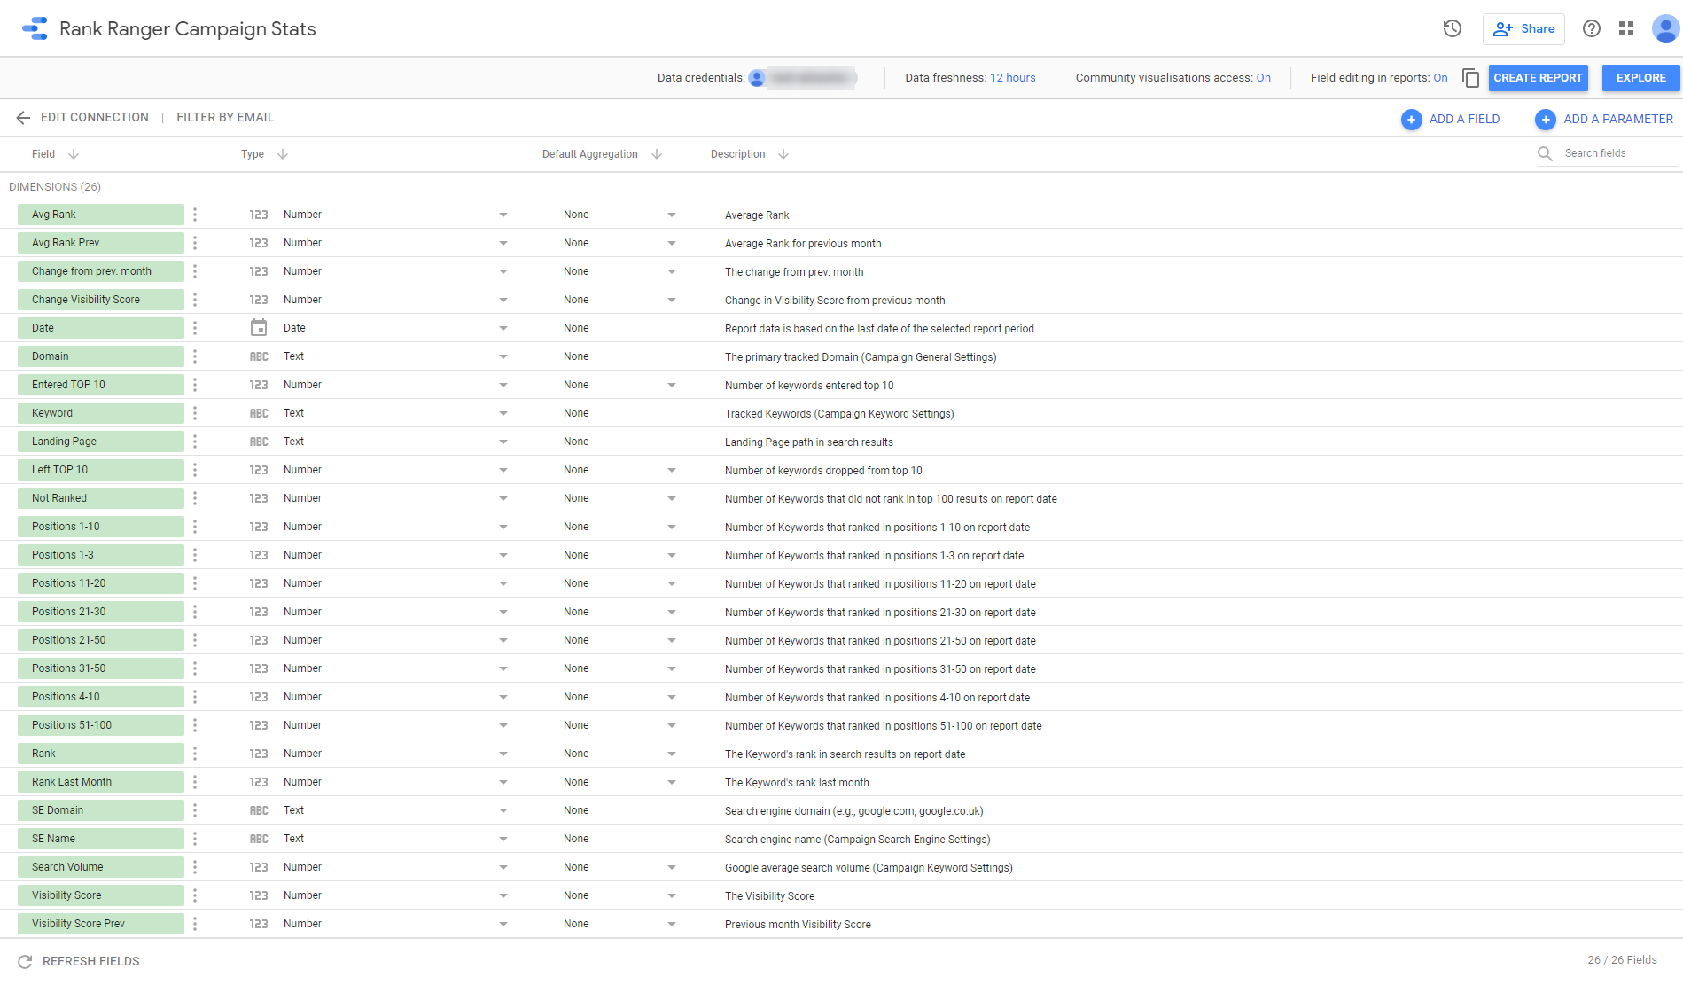Open Type dropdown for Date field
The image size is (1683, 985).
point(503,328)
